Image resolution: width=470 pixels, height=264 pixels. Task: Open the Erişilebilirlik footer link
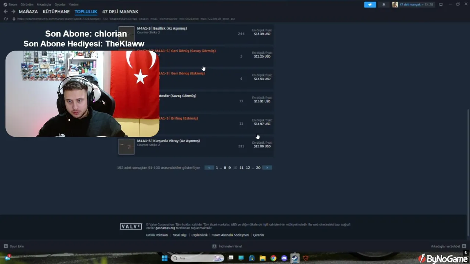point(199,235)
